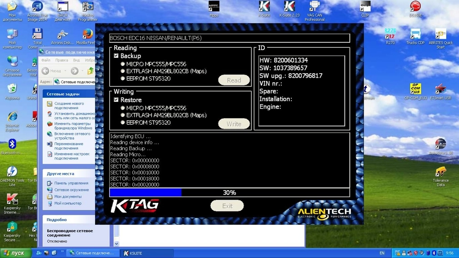Click Панель управления link
Screen dimensions: 459x258
pyautogui.click(x=71, y=183)
